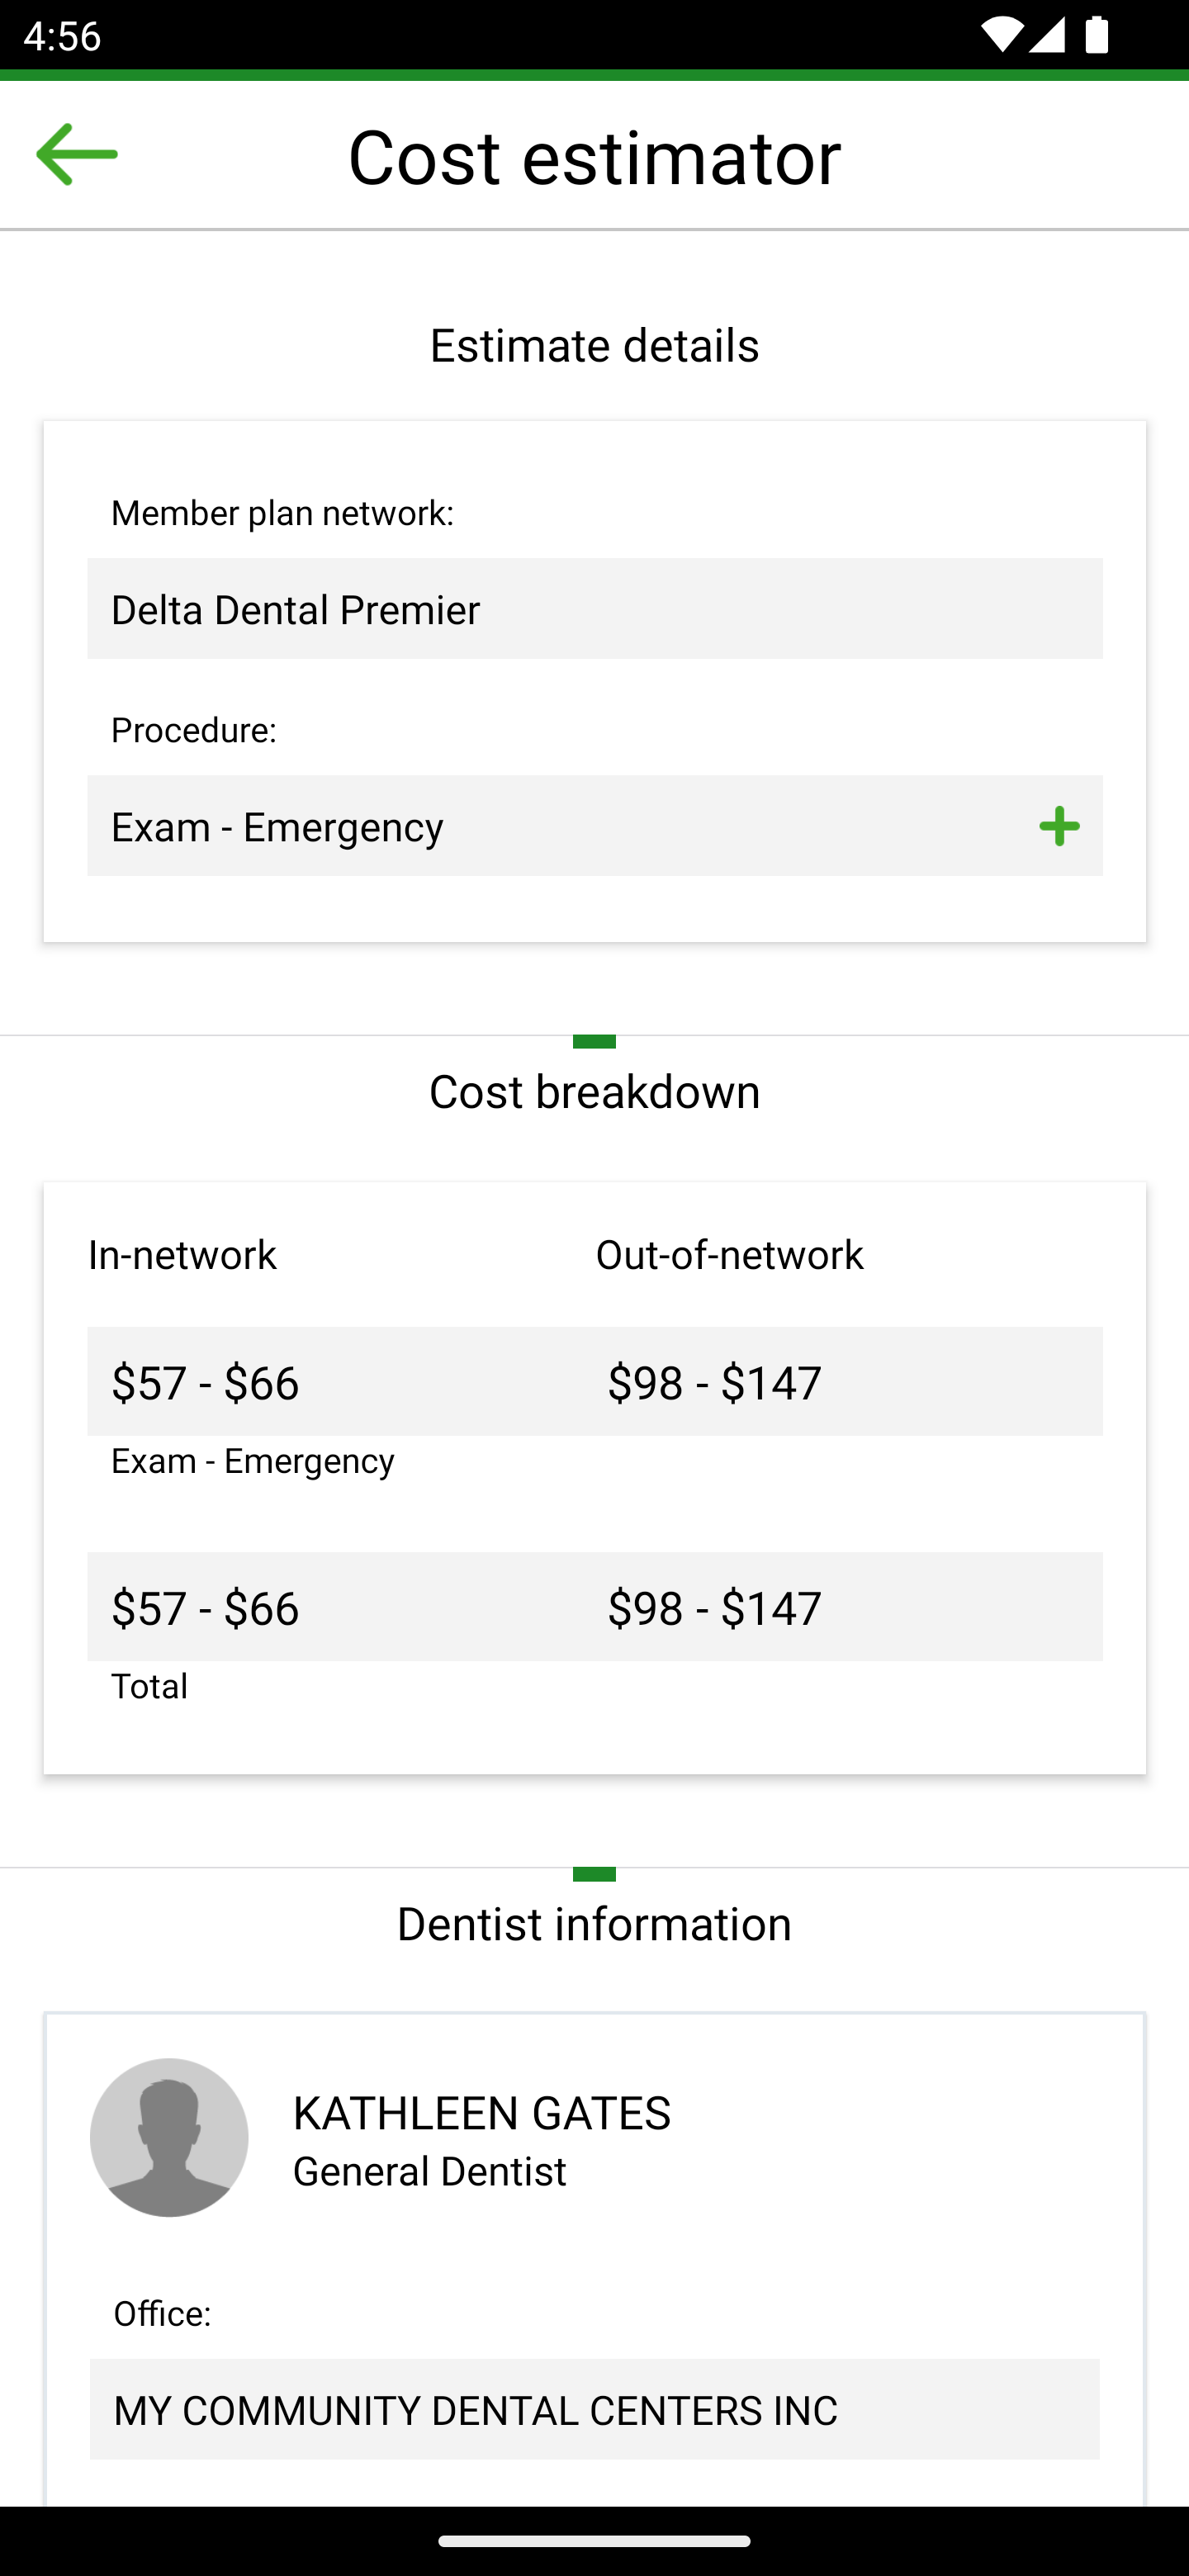
Task: Tap the Estimate details heading
Action: (594, 346)
